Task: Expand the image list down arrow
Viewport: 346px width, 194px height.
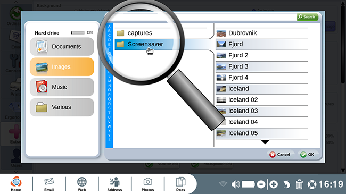Action: 265,142
